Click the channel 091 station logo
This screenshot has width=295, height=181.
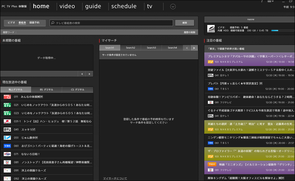point(7,171)
